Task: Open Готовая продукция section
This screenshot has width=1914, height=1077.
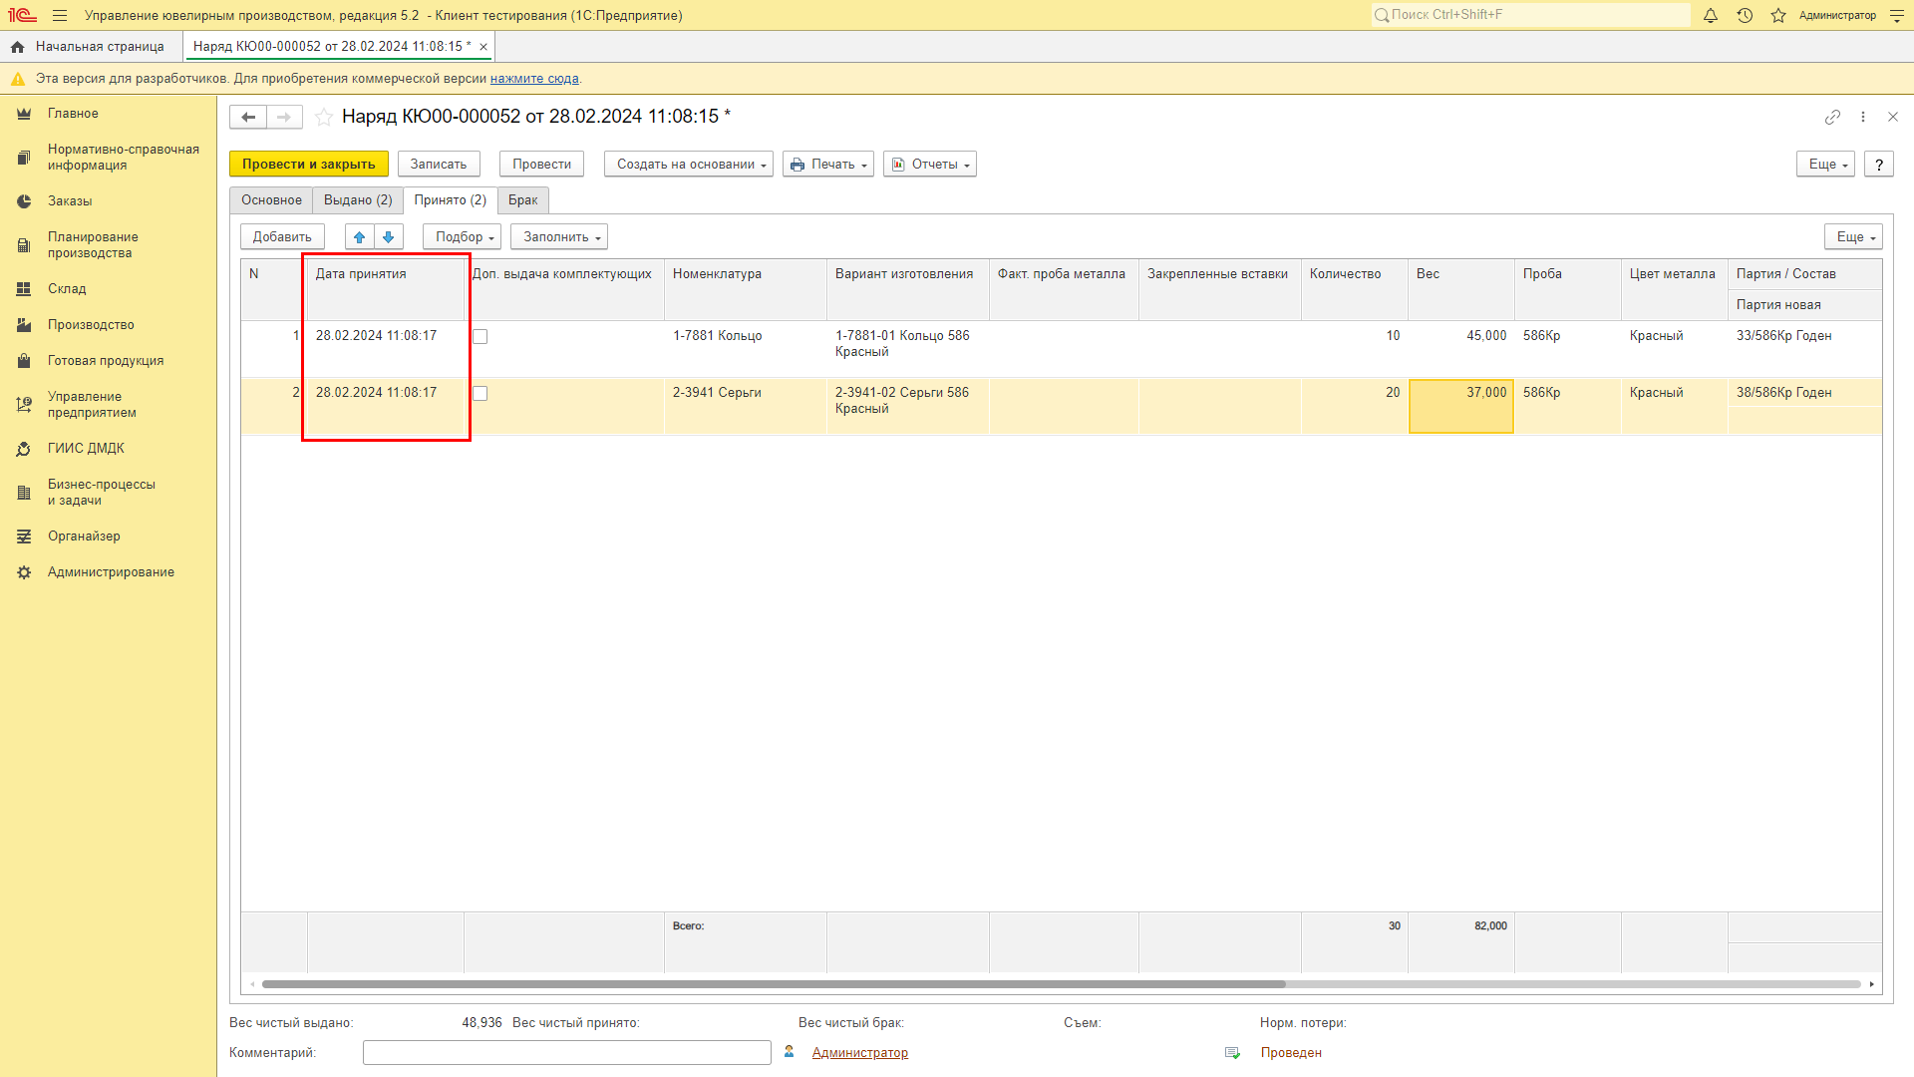Action: pyautogui.click(x=106, y=361)
